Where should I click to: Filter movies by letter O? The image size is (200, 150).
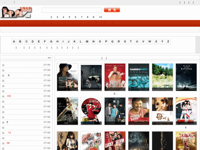(100, 42)
